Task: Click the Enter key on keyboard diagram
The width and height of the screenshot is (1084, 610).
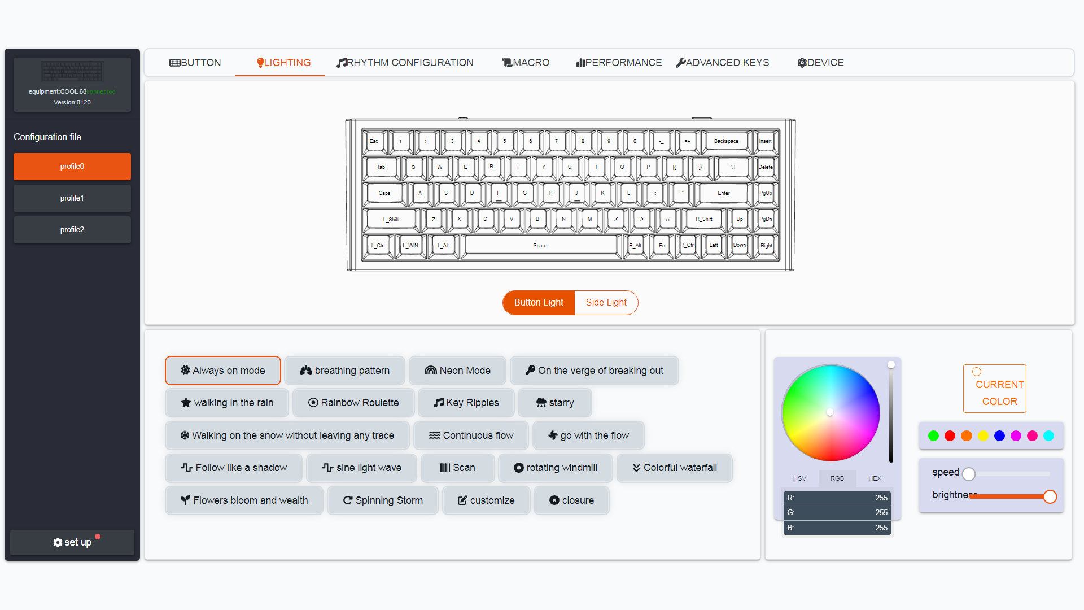Action: point(724,193)
